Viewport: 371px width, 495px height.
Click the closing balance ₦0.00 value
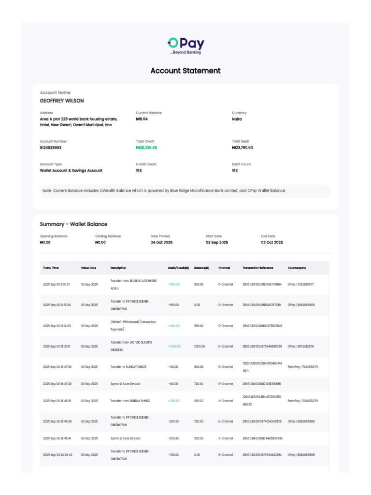pyautogui.click(x=100, y=243)
